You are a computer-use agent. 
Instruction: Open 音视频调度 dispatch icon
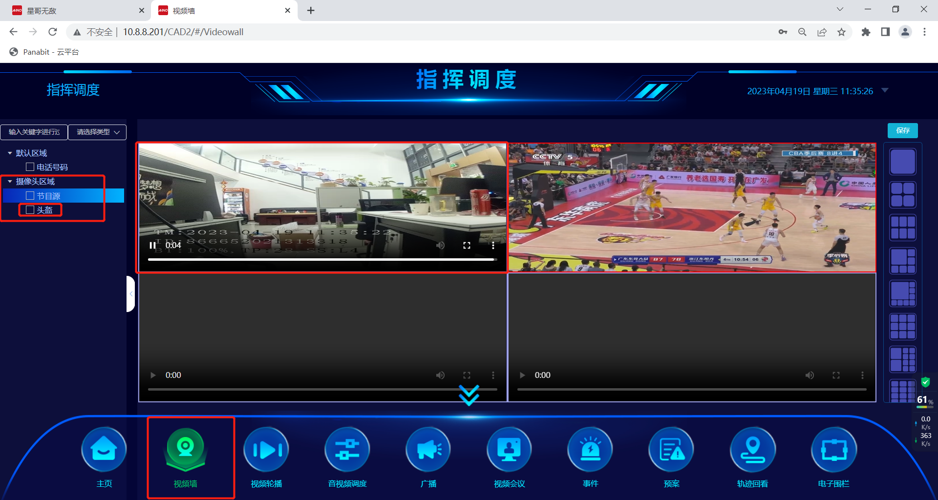pos(347,450)
